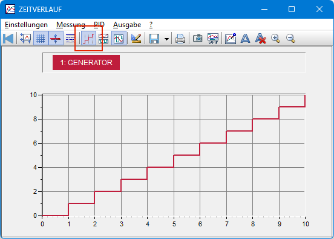This screenshot has height=239, width=334.
Task: Toggle the red center-line marker button
Action: pos(56,39)
